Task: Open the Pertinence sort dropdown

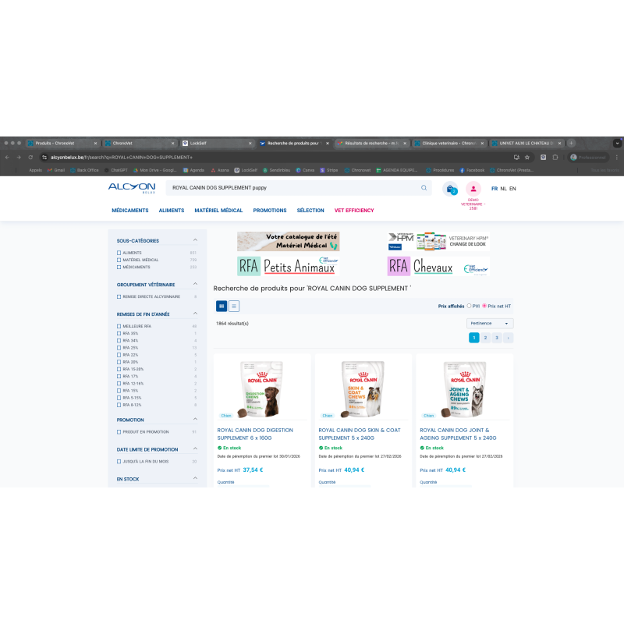Action: pyautogui.click(x=490, y=323)
